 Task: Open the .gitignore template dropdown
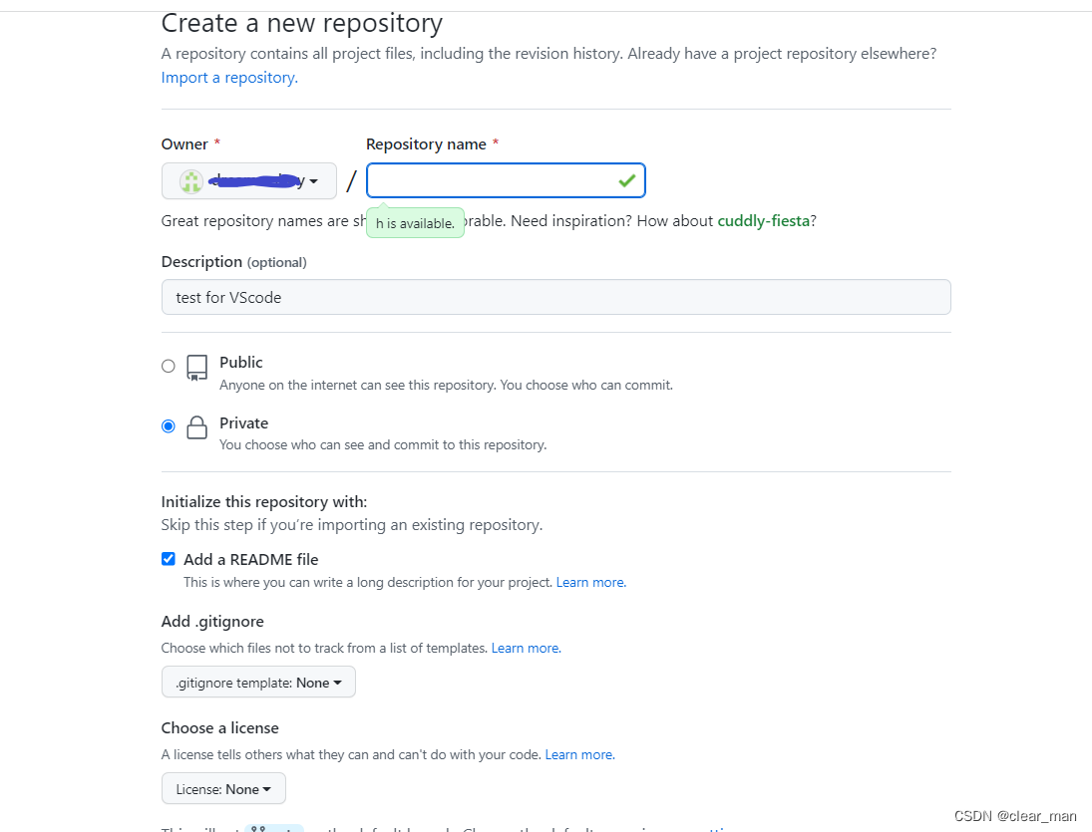click(258, 682)
